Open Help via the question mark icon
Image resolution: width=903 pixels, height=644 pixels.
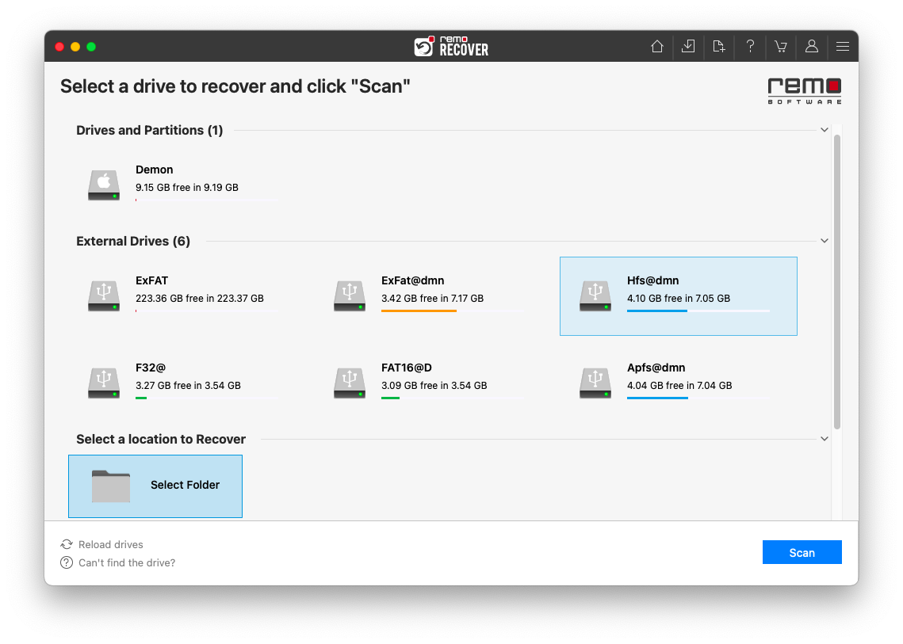[749, 47]
